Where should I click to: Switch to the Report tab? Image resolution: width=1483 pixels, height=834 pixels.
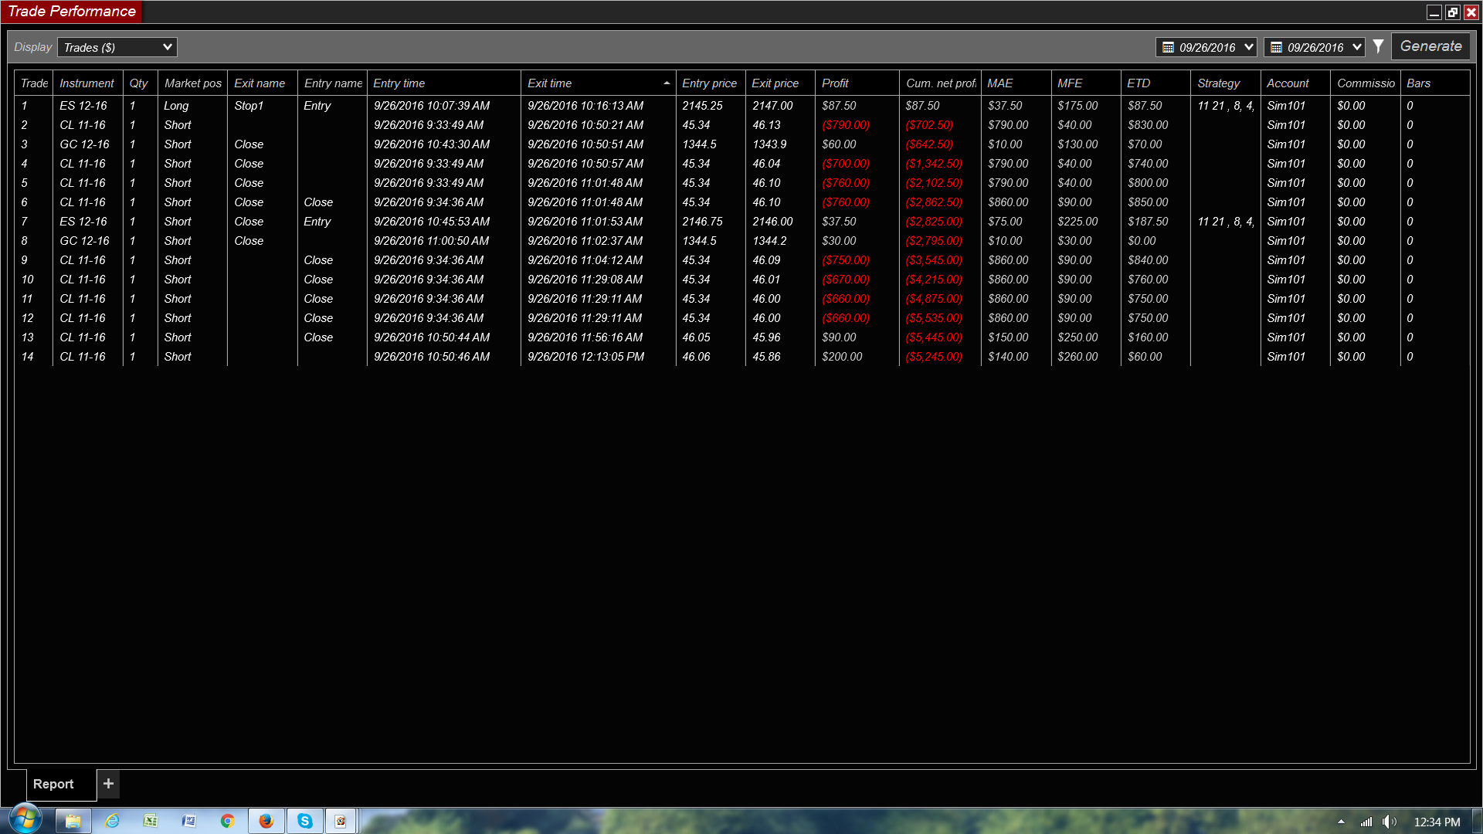point(53,784)
